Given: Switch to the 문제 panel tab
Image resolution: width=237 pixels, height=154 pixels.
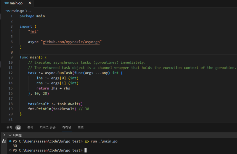Looking at the screenshot, I should tap(10, 127).
